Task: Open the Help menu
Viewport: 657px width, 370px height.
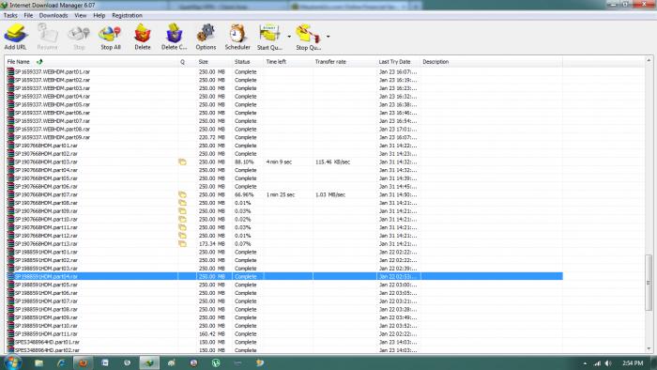Action: (99, 16)
